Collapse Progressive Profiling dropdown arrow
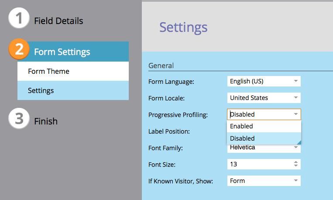The width and height of the screenshot is (333, 200). click(295, 114)
